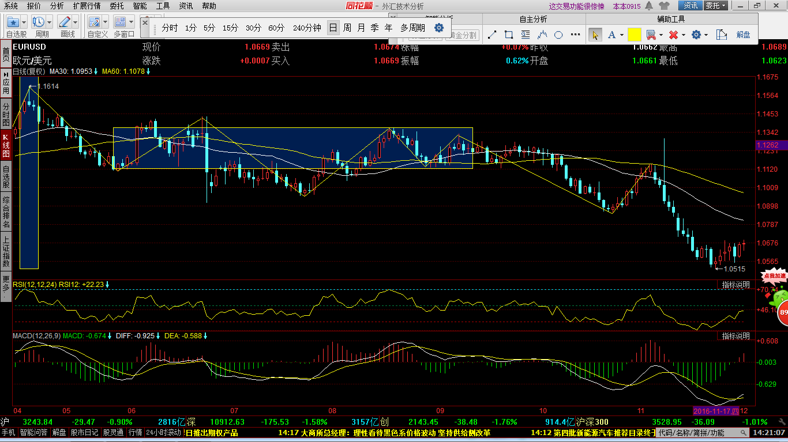Viewport: 788px width, 442px height.
Task: Click the 这交易功能很惊悚 message link
Action: point(576,6)
